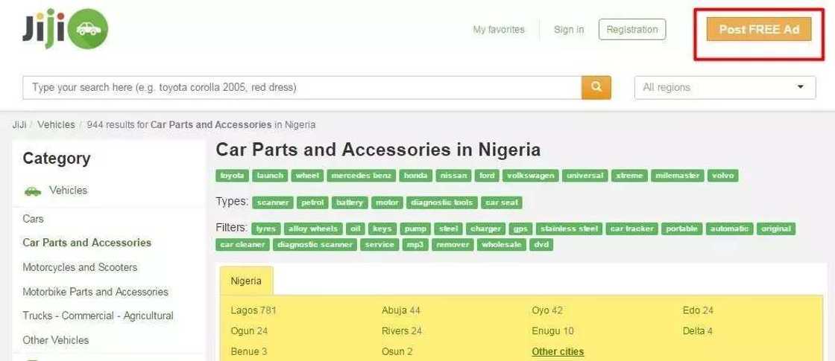Select the motor type tag
The height and width of the screenshot is (361, 835).
click(387, 202)
